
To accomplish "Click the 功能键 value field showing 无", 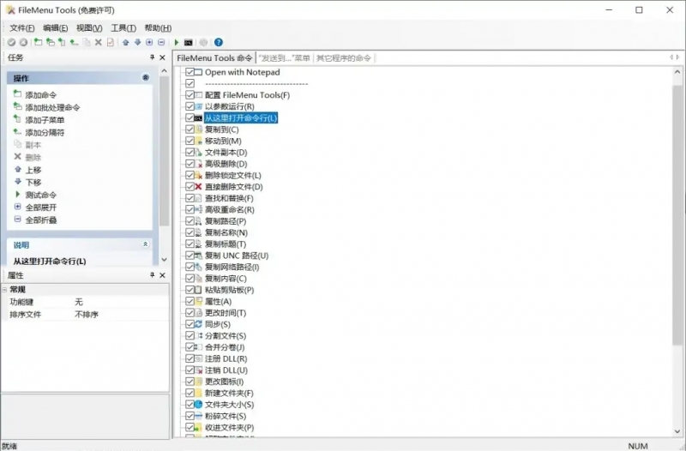I will point(120,302).
